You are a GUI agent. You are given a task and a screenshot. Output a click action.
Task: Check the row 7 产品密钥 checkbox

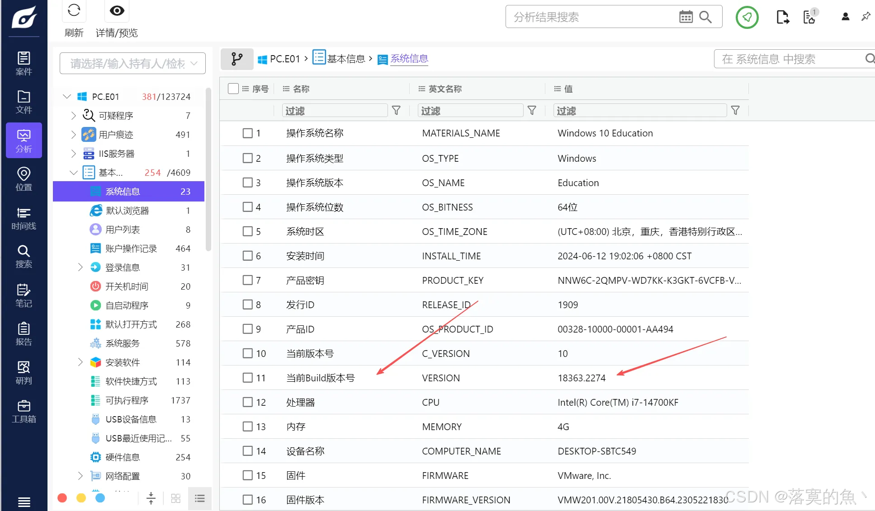pyautogui.click(x=248, y=280)
